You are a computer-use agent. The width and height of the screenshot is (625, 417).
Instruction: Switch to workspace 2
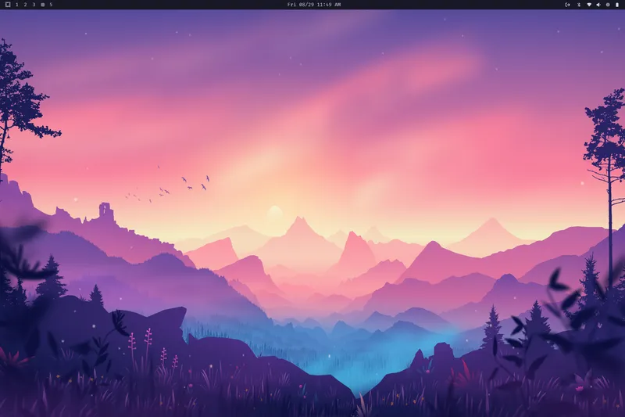[x=25, y=5]
